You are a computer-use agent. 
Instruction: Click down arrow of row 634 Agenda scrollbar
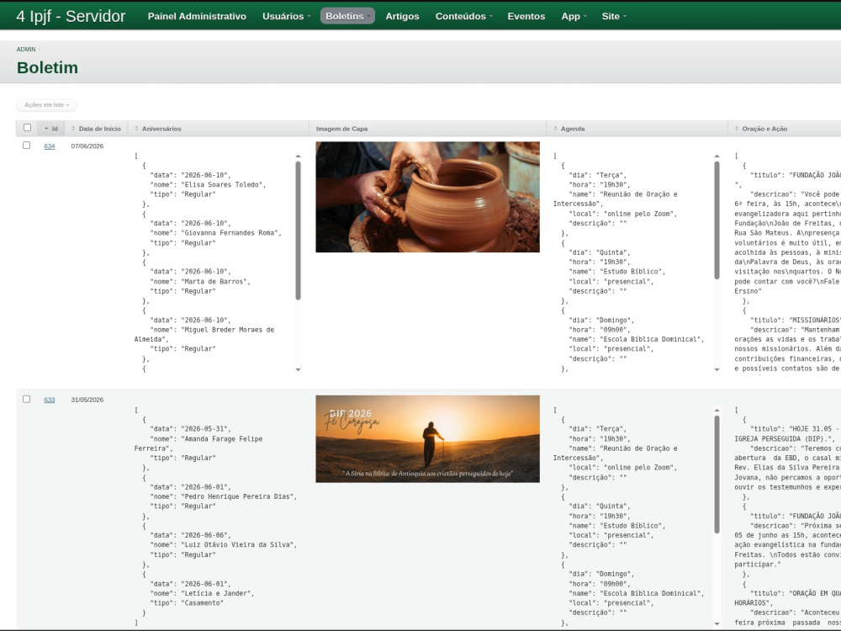[717, 369]
